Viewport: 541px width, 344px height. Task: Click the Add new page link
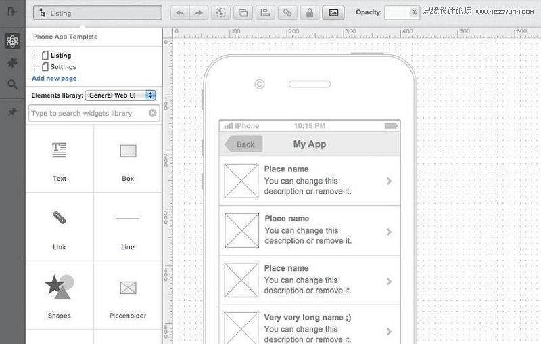tap(54, 79)
